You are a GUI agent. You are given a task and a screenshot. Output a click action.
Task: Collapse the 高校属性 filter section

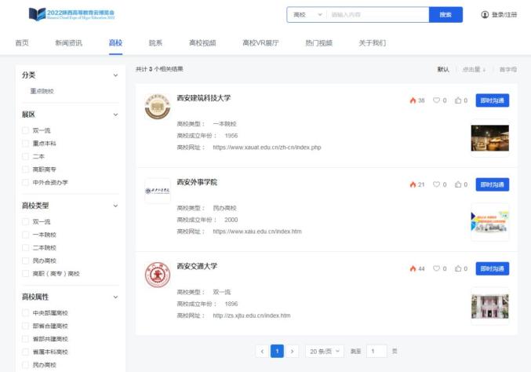(x=116, y=297)
